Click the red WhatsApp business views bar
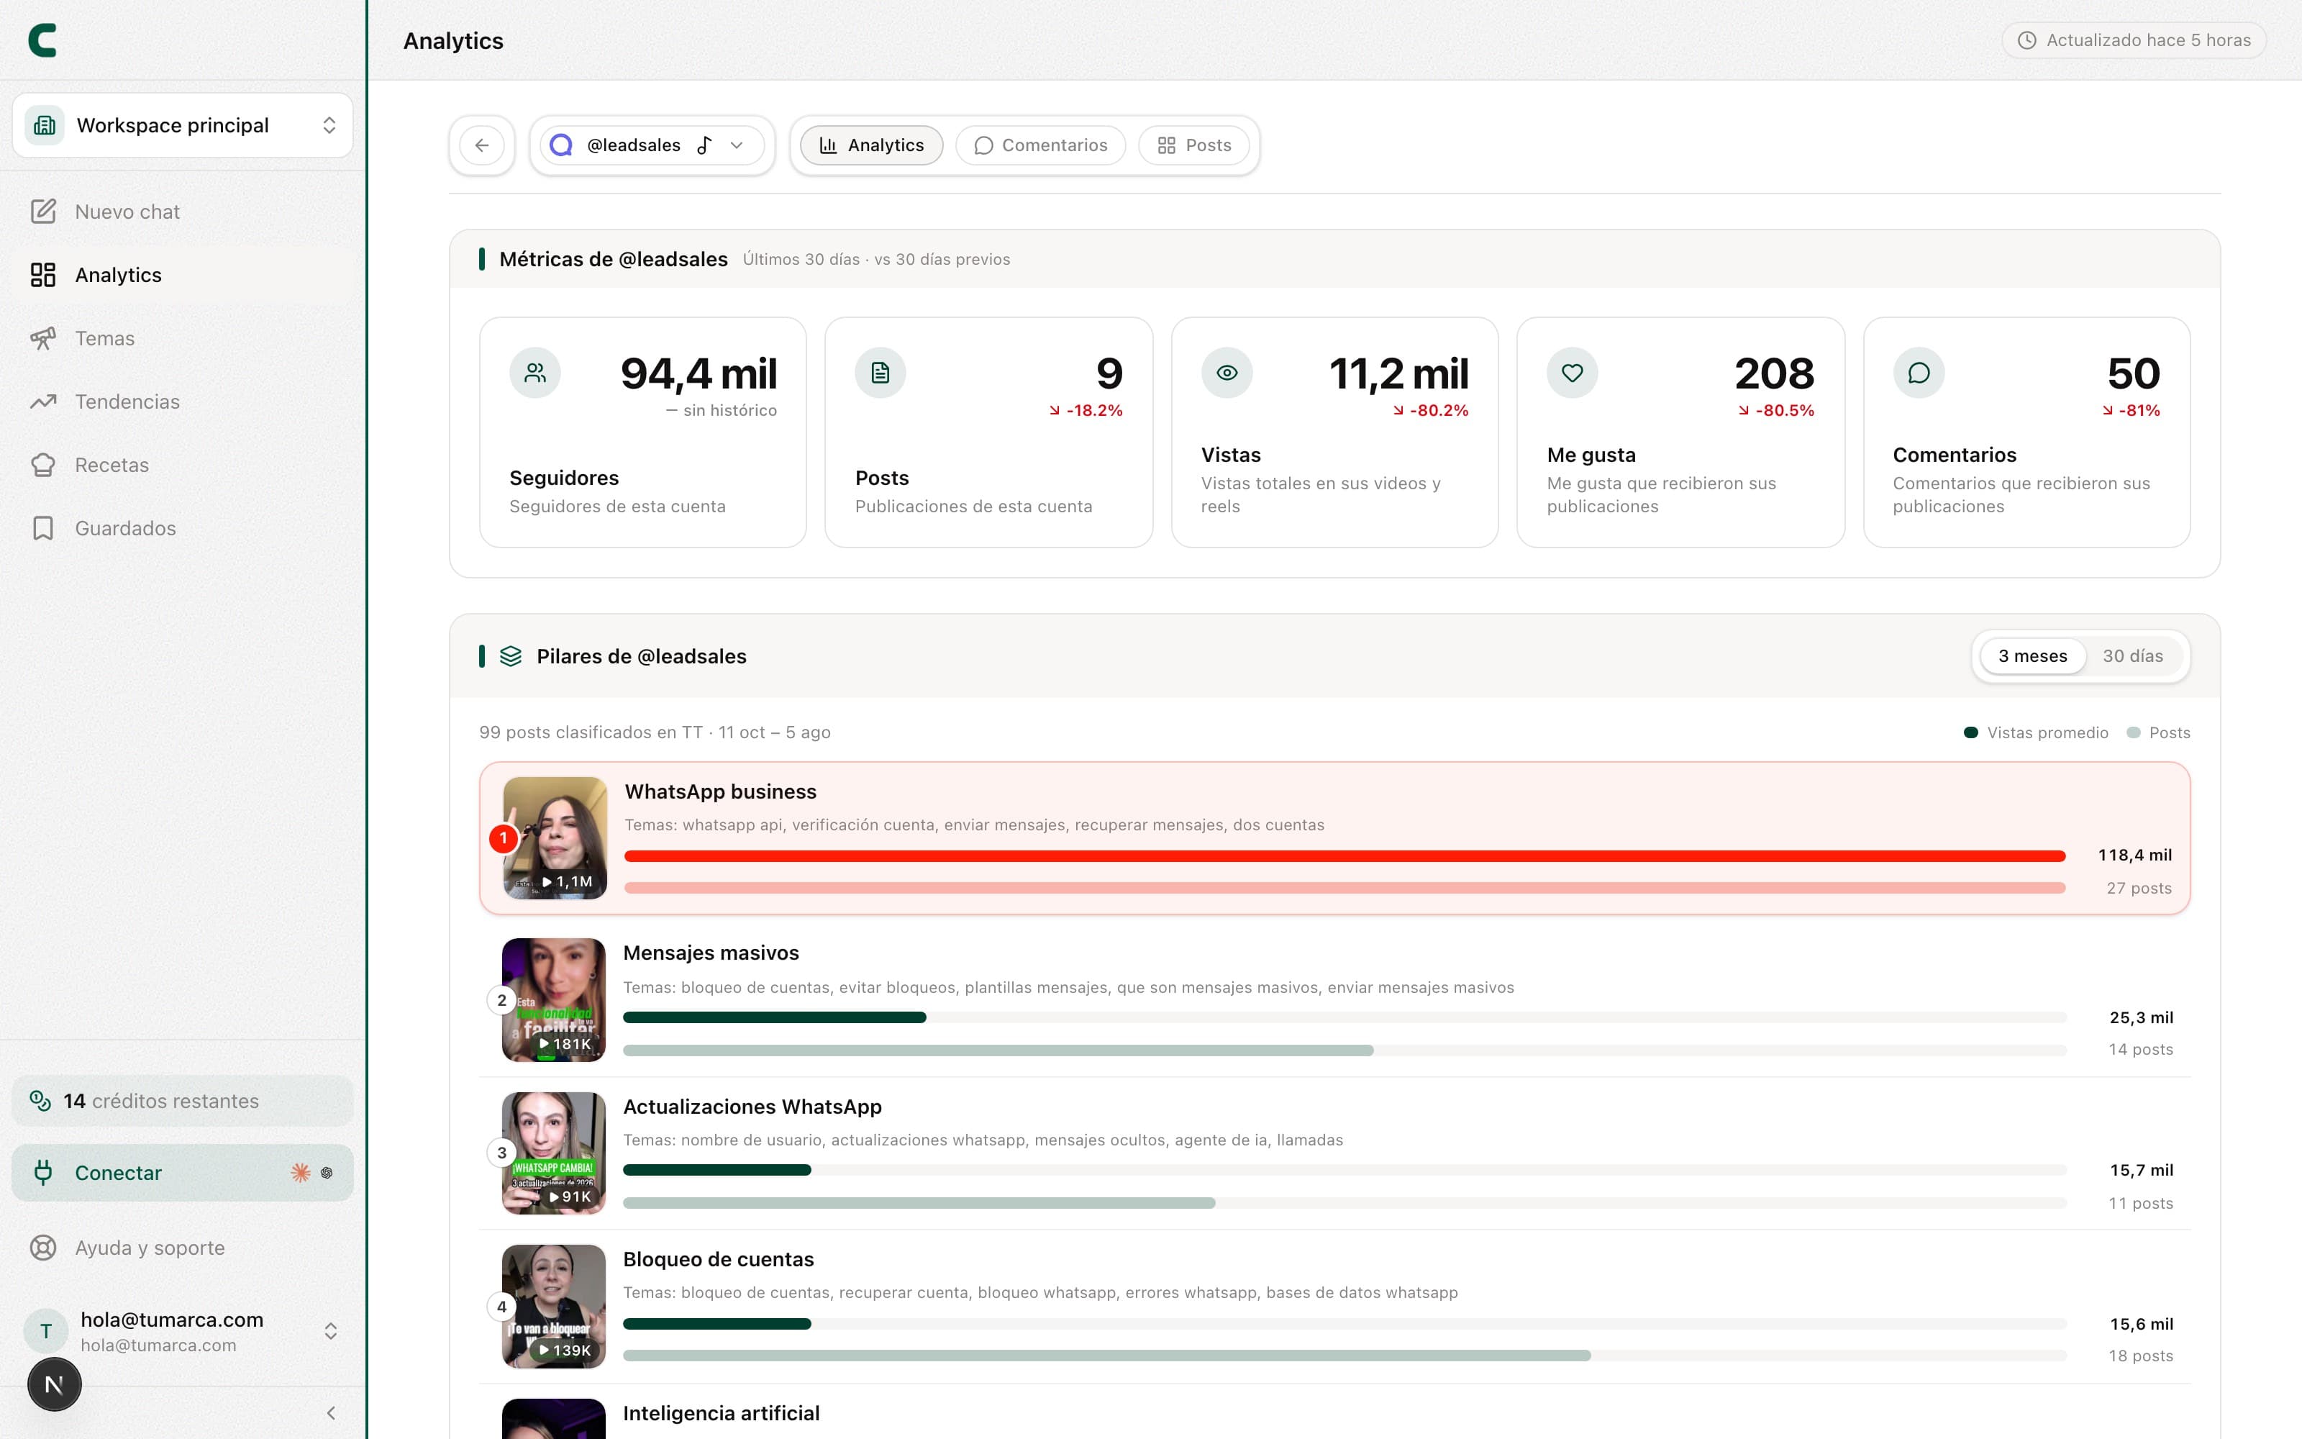 (1345, 856)
